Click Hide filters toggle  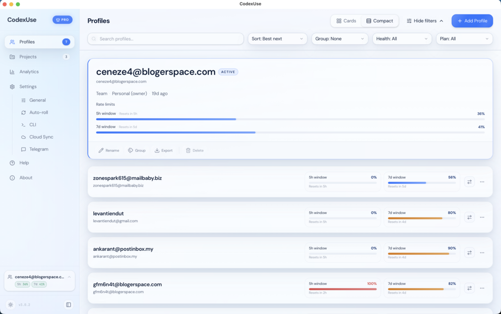(x=425, y=21)
